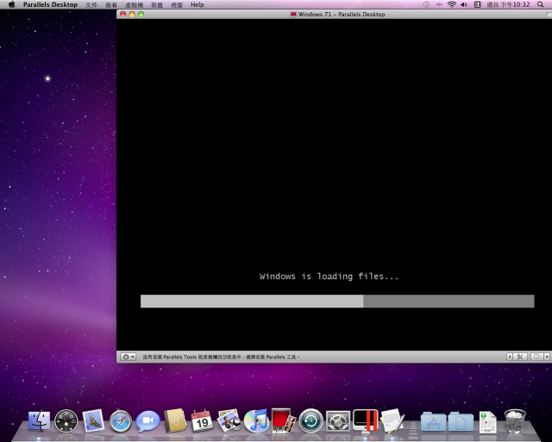Image resolution: width=552 pixels, height=442 pixels.
Task: Launch Safari from the Dock
Action: [x=121, y=421]
